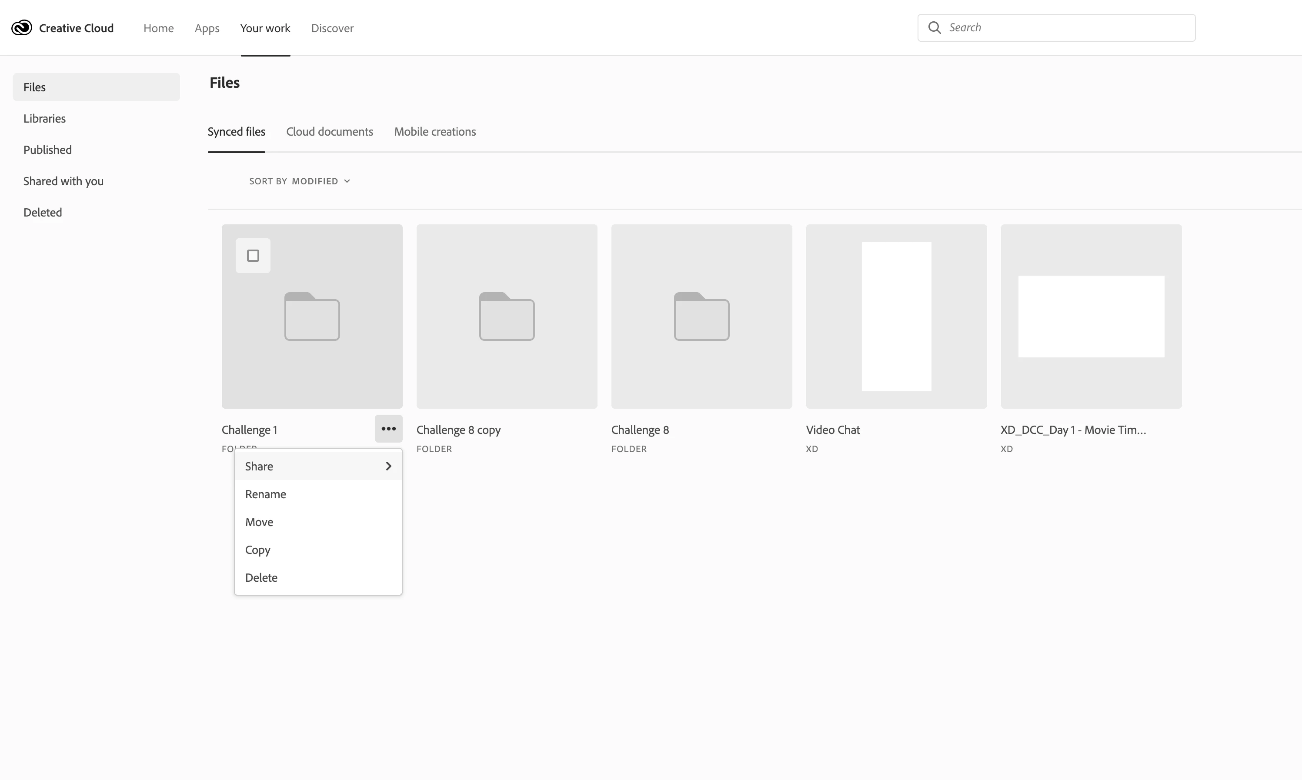Select Move in the context menu

tap(259, 522)
